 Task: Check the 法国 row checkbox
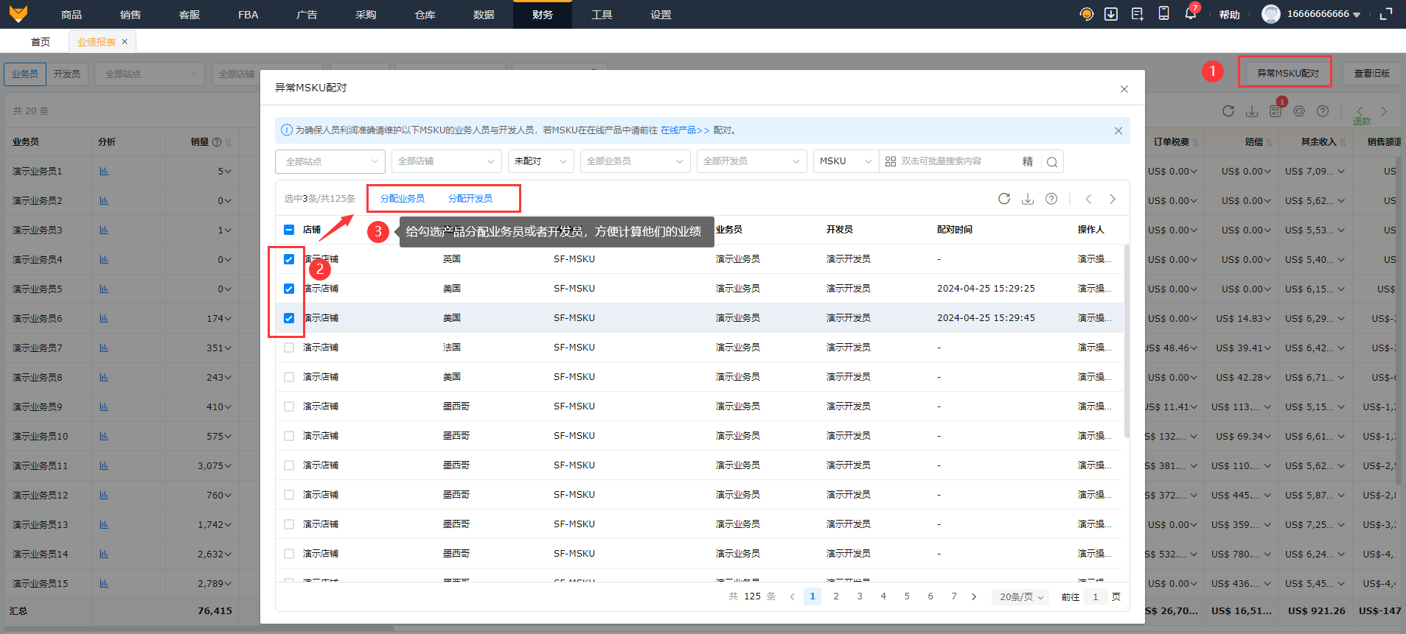point(289,348)
